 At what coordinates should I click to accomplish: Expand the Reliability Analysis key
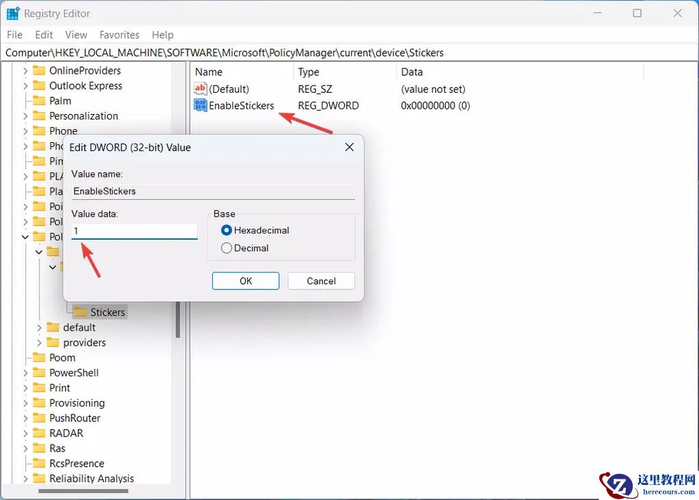[x=25, y=479]
